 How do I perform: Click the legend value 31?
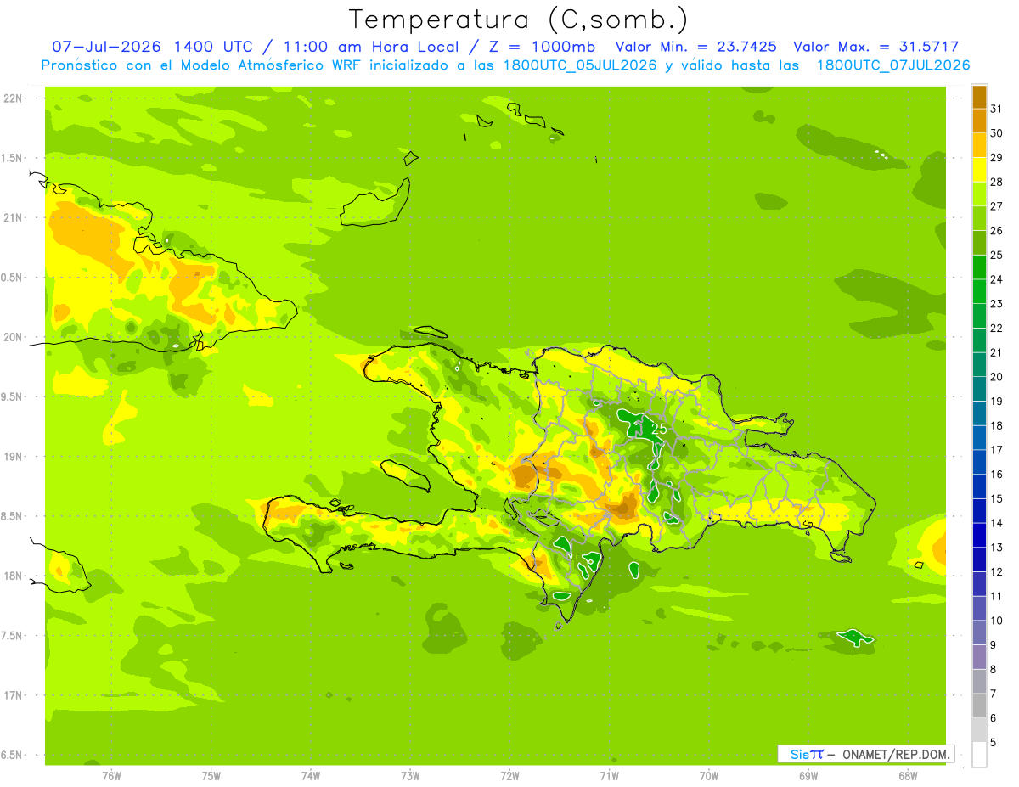click(996, 108)
